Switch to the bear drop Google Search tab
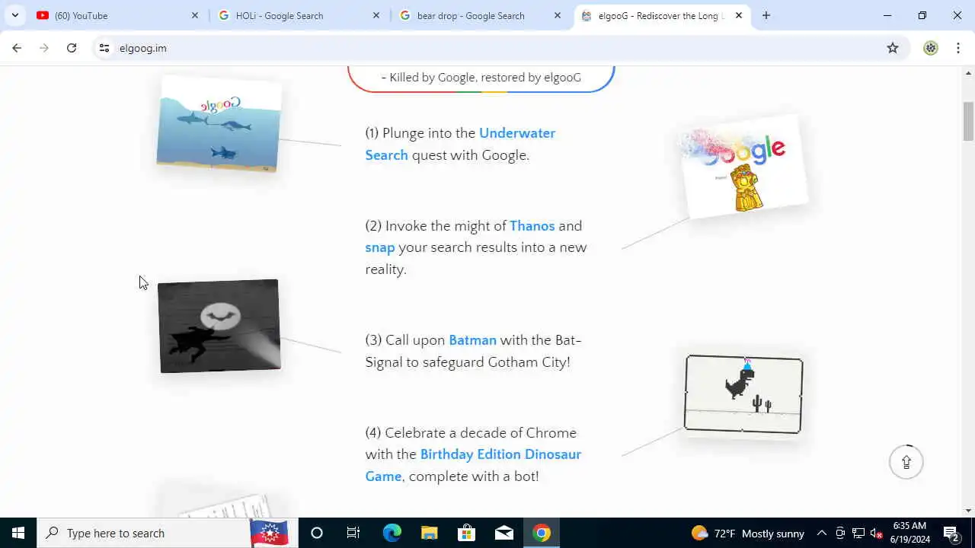The width and height of the screenshot is (975, 548). click(481, 15)
